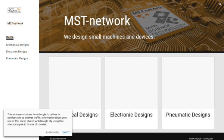Screen dimensions: 224x140
Task: Open the blank Pneumatic Designs card image
Action: click(188, 83)
